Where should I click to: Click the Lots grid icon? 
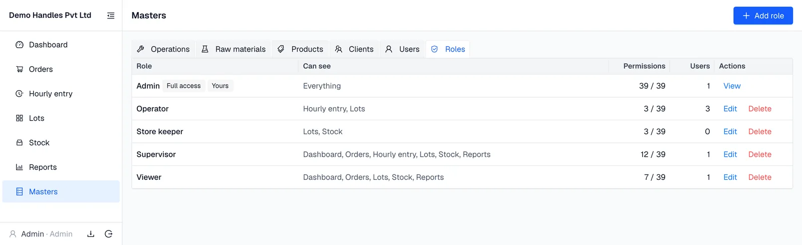tap(20, 118)
